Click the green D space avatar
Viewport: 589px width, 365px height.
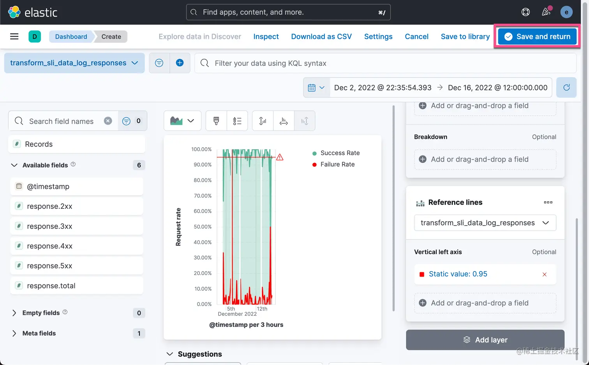[35, 37]
